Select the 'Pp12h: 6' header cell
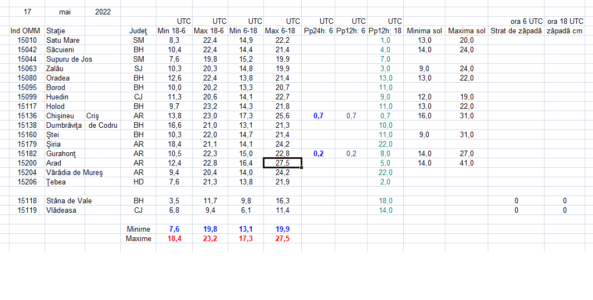593x300 pixels. pos(351,31)
